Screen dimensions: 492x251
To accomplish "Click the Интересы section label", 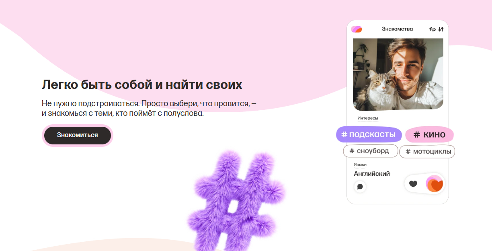I will (368, 118).
